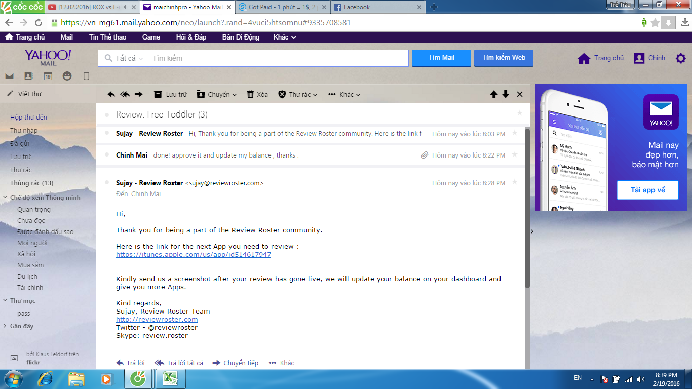Image resolution: width=692 pixels, height=389 pixels.
Task: Switch to the Facebook browser tab
Action: 377,7
